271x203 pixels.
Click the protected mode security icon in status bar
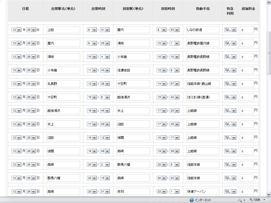(x=240, y=200)
